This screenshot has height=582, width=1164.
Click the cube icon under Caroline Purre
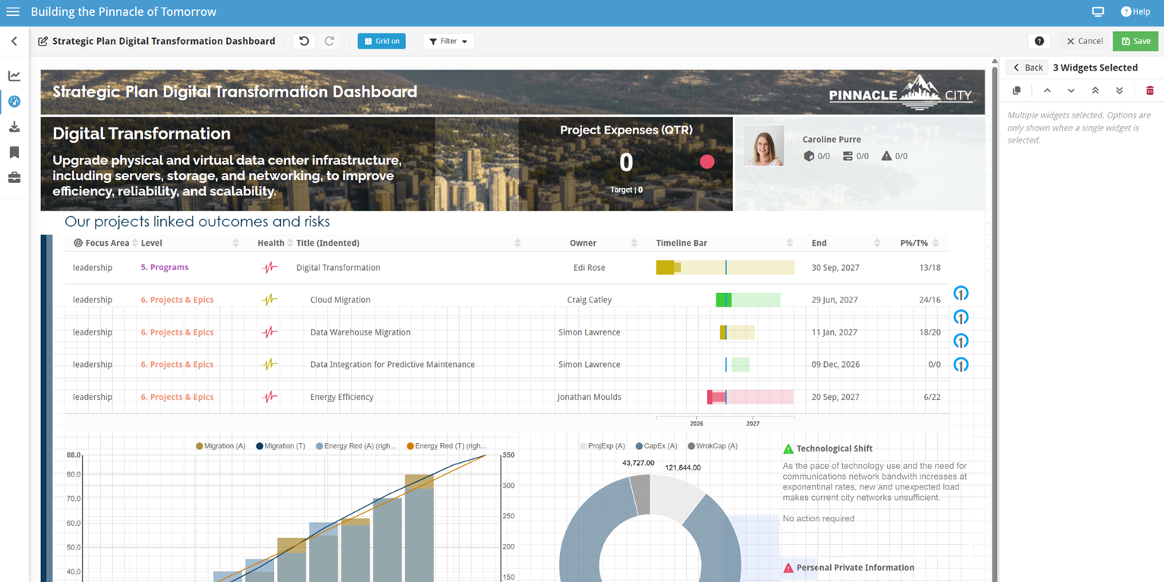tap(809, 156)
